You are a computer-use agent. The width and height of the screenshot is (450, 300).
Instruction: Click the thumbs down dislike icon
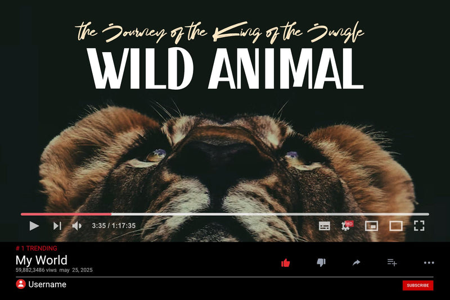[x=321, y=262]
